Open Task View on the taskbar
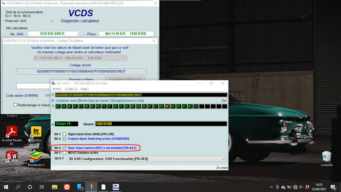341x192 pixels. coord(42,187)
